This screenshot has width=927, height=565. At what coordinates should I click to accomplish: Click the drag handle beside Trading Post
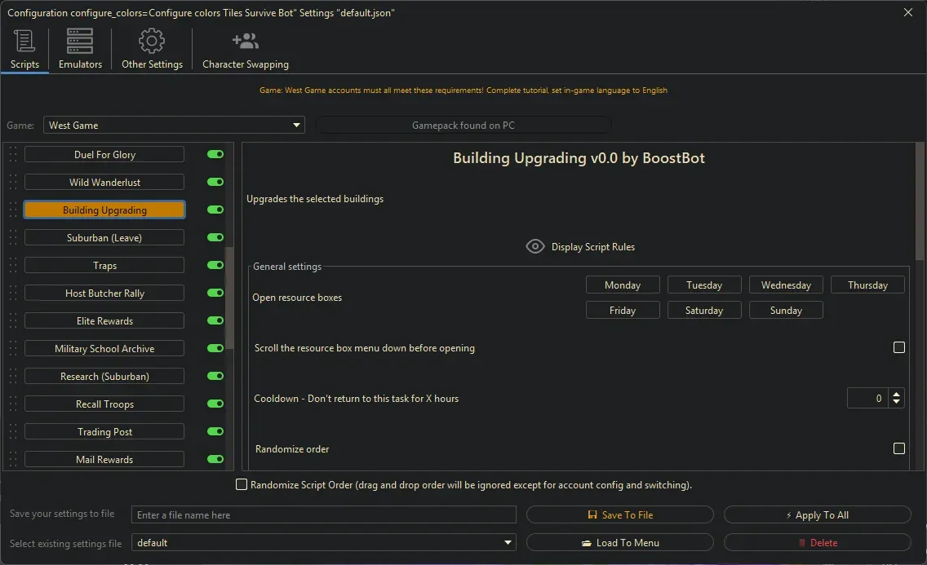12,432
